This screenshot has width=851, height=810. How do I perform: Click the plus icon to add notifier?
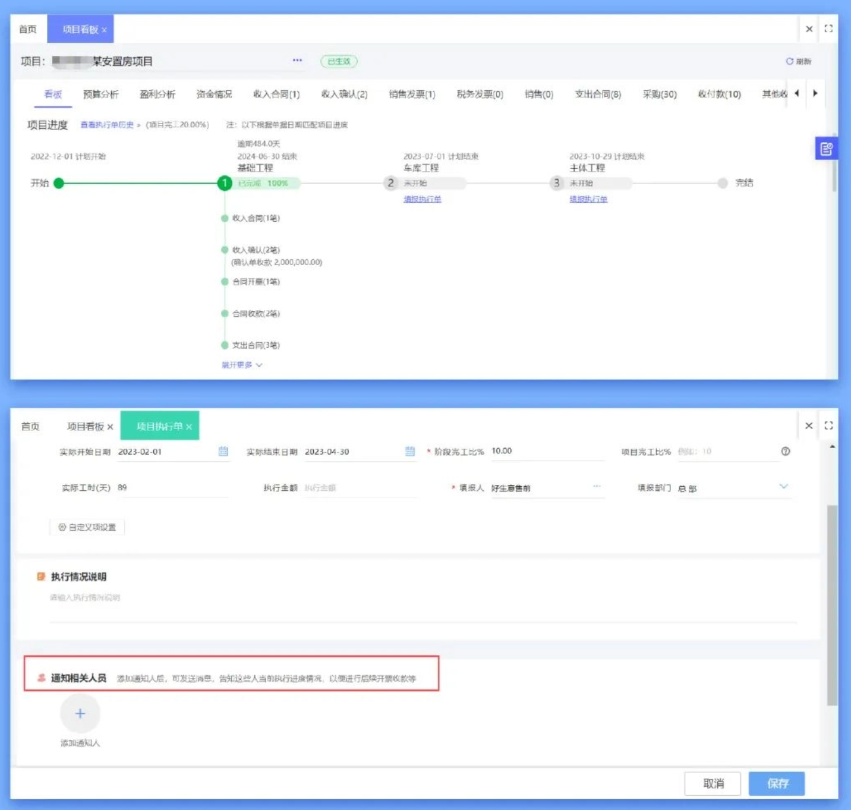[80, 714]
